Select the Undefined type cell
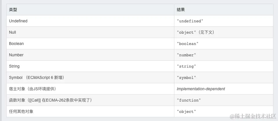The height and width of the screenshot is (121, 278). point(18,21)
